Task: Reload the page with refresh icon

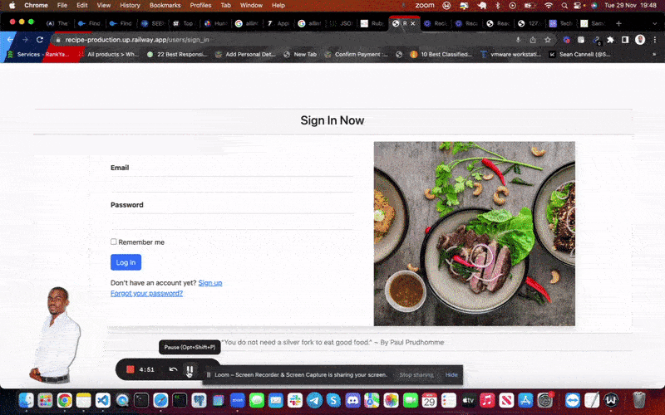Action: 39,39
